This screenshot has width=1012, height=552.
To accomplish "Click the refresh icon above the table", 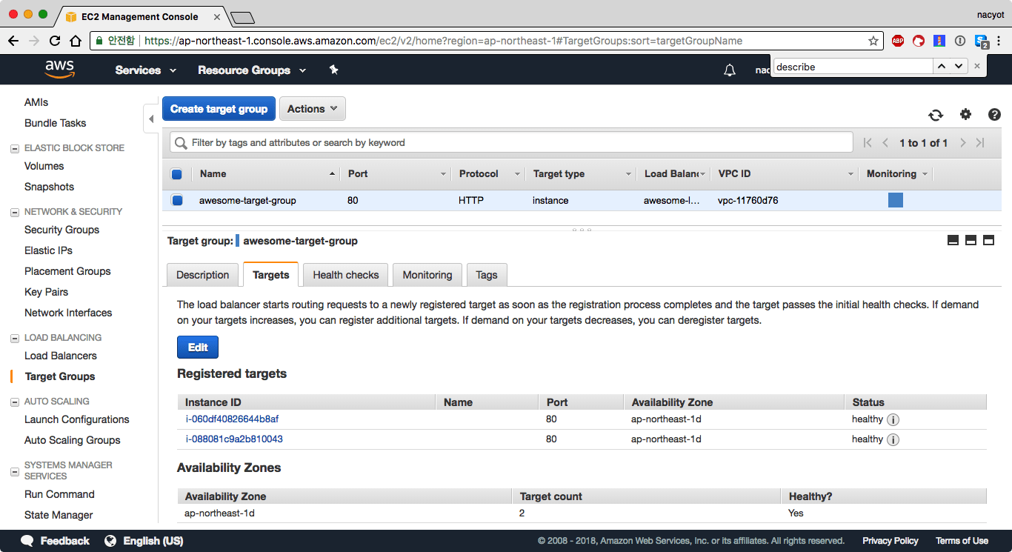I will coord(936,115).
